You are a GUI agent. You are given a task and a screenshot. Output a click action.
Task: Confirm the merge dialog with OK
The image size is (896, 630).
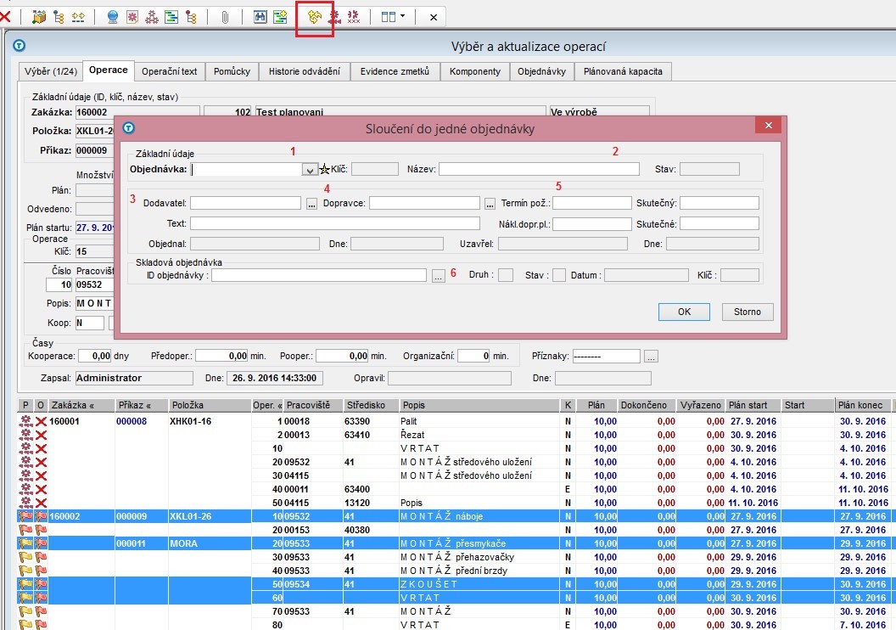684,312
